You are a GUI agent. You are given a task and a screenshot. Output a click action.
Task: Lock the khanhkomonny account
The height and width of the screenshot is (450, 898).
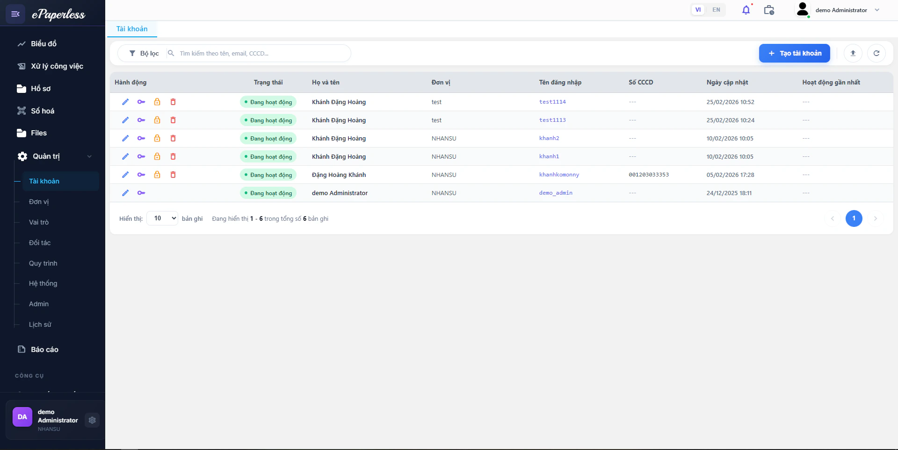157,175
